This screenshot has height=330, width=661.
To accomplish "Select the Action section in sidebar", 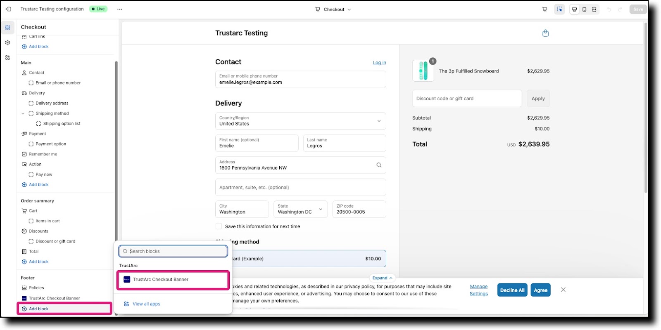I will tap(35, 164).
